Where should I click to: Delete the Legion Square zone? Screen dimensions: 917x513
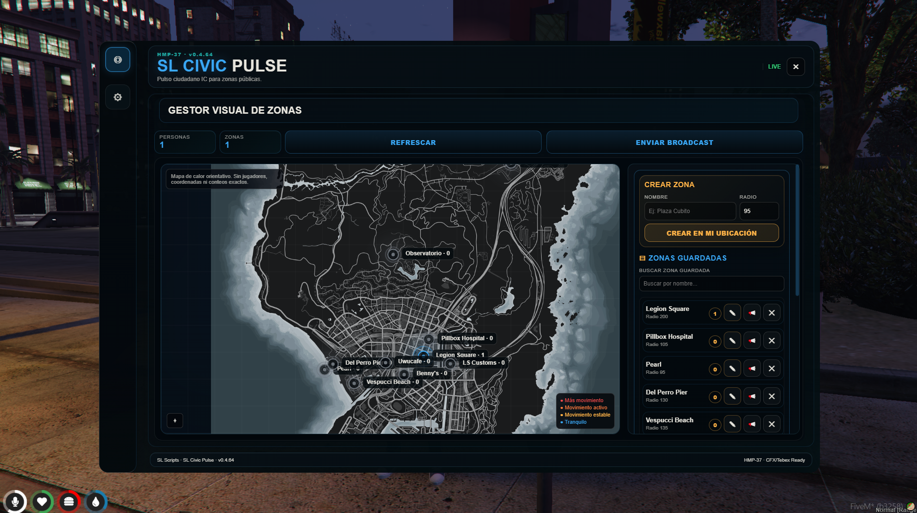pos(771,313)
